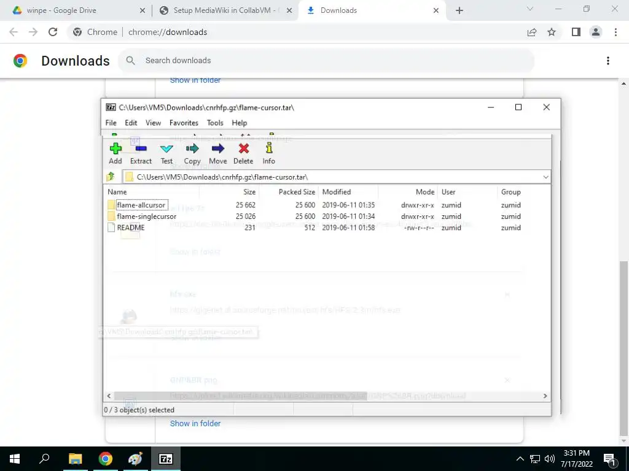
Task: Select the flame-singlecursor folder icon
Action: click(x=111, y=216)
